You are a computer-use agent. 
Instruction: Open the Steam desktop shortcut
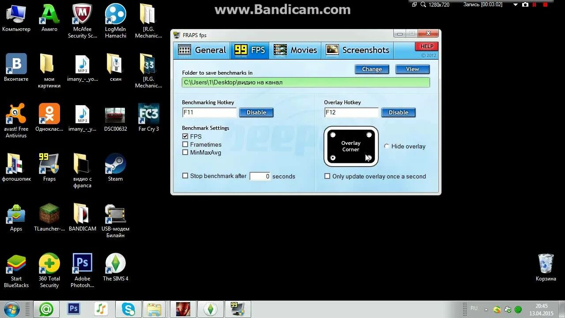(x=116, y=167)
